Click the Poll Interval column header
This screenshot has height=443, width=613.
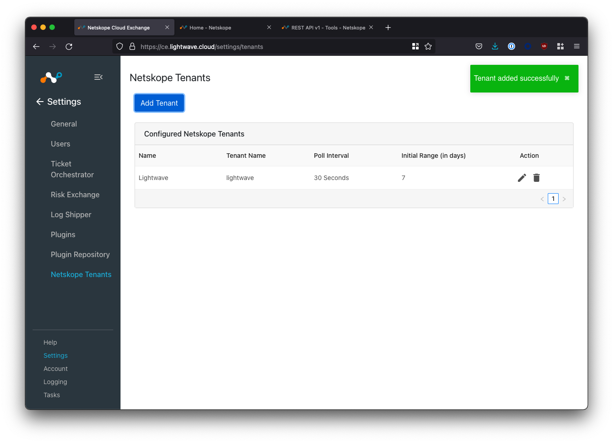(x=331, y=156)
